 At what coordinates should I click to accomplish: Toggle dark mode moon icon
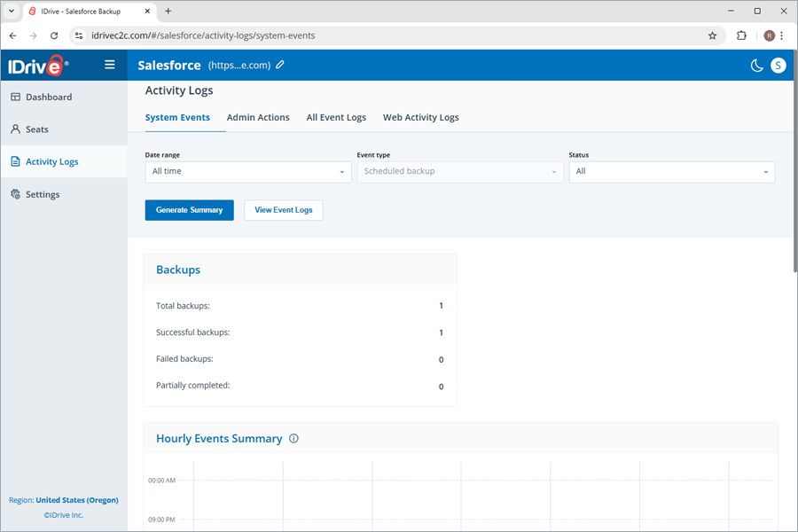tap(756, 65)
